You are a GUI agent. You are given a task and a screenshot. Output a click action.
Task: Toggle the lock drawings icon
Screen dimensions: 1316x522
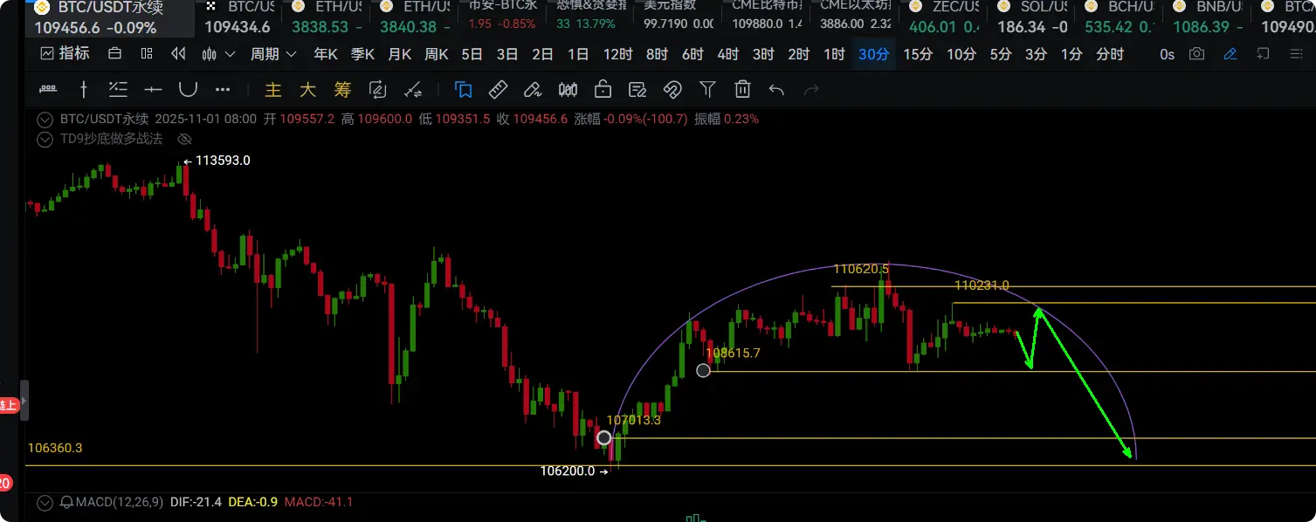tap(603, 89)
